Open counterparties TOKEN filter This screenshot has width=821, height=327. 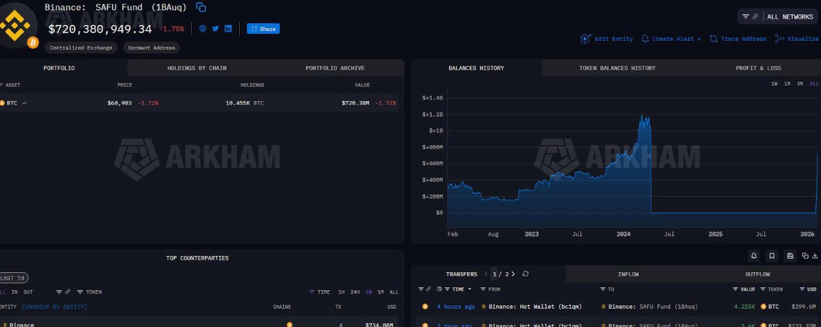point(89,292)
